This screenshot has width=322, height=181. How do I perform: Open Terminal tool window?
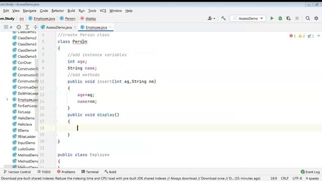(x=90, y=172)
